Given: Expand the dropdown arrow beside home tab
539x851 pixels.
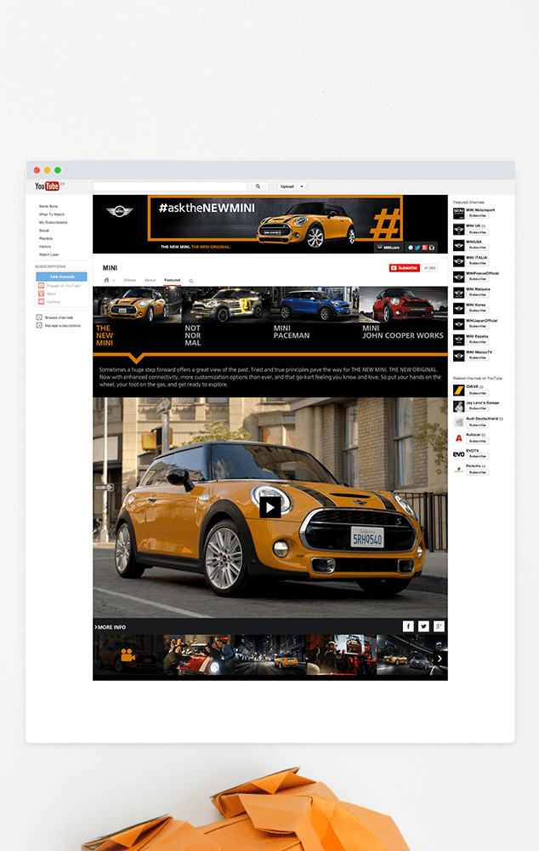Looking at the screenshot, I should click(x=113, y=281).
